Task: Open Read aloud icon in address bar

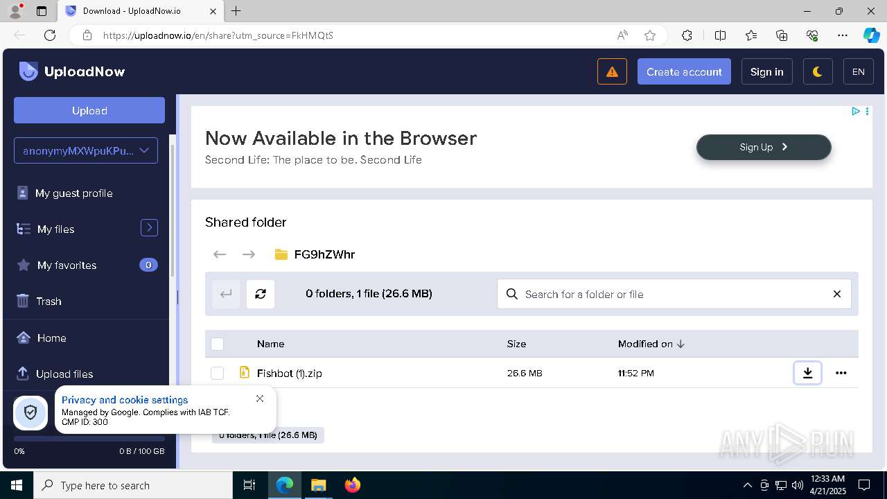Action: [x=622, y=35]
